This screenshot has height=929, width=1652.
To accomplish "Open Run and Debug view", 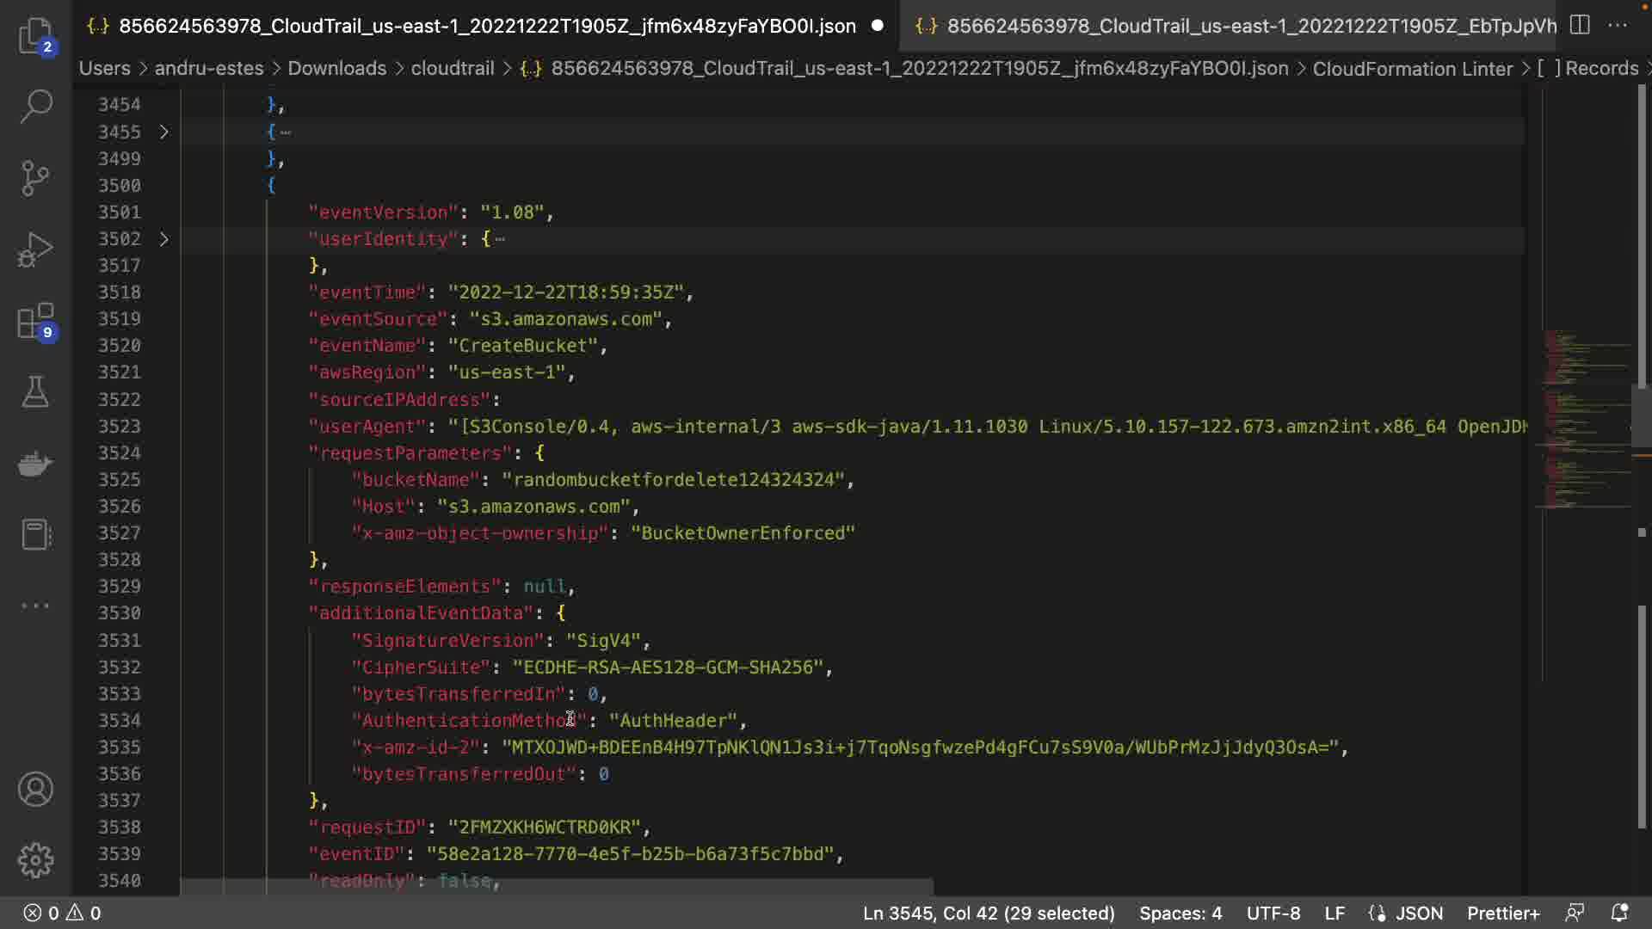I will tap(35, 250).
